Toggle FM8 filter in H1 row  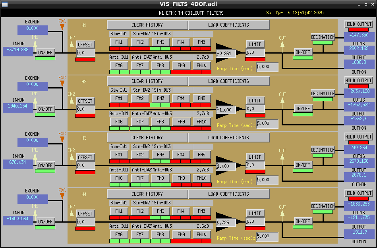[160, 65]
